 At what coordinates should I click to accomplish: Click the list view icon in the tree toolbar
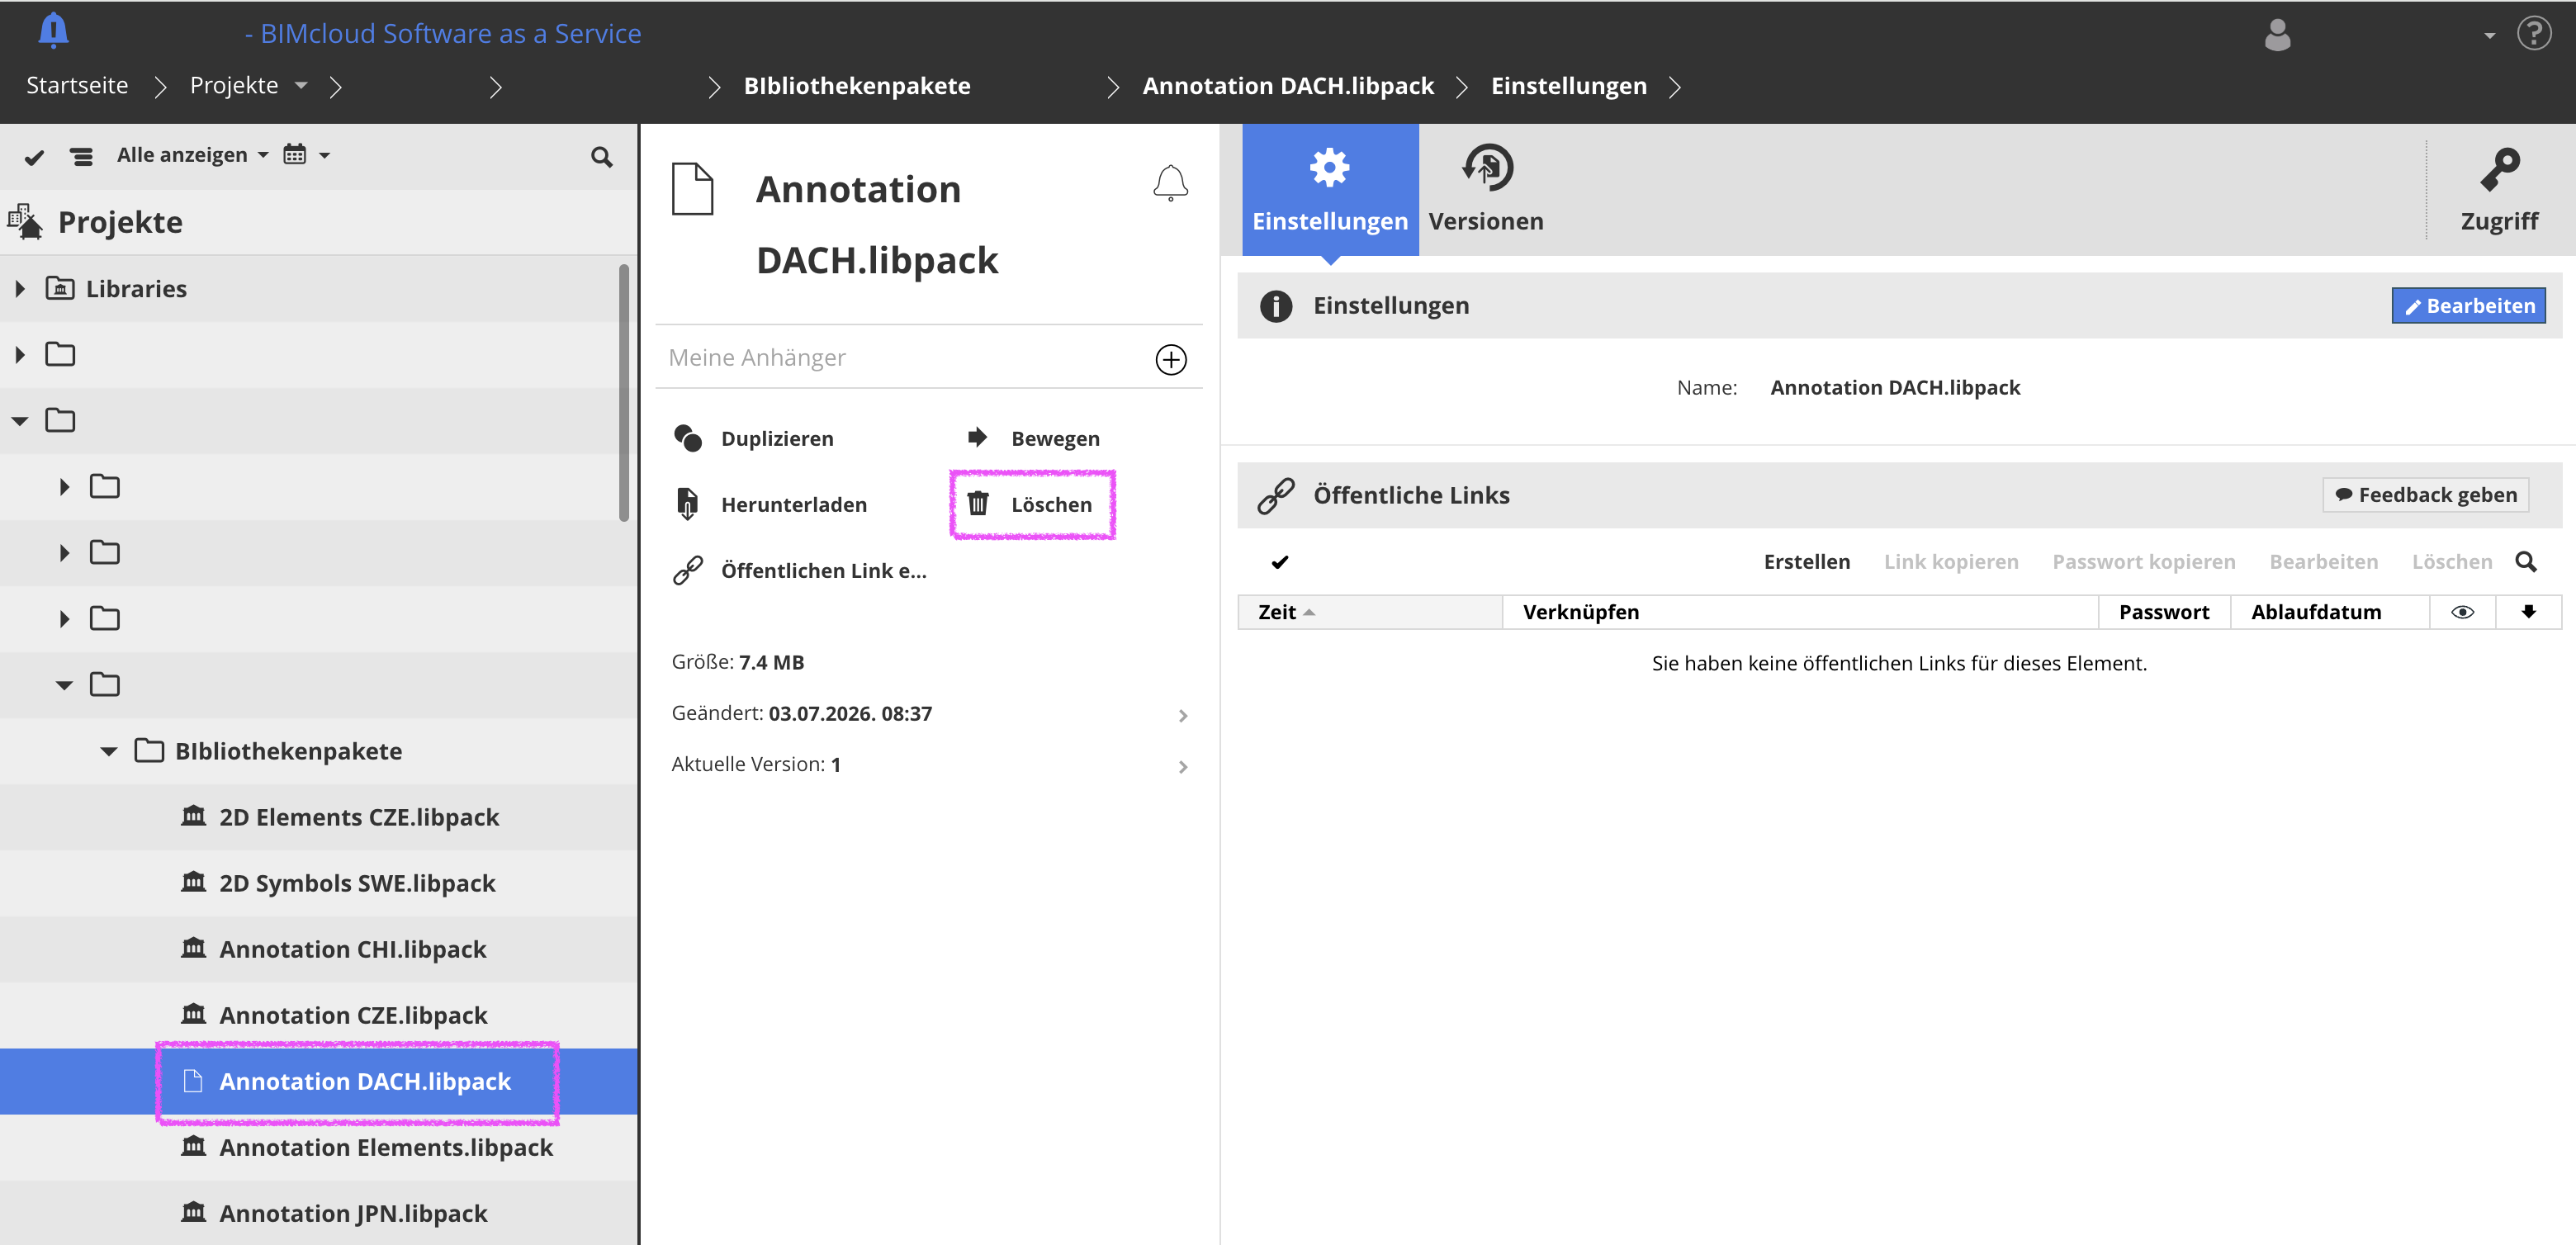coord(81,156)
